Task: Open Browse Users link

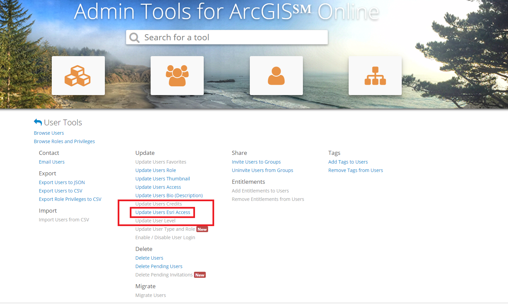Action: (x=49, y=133)
